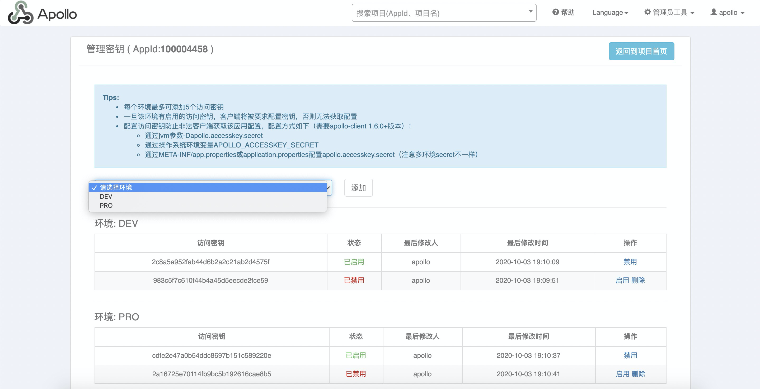The image size is (760, 389).
Task: Disable the enabled DEV access key
Action: coord(630,262)
